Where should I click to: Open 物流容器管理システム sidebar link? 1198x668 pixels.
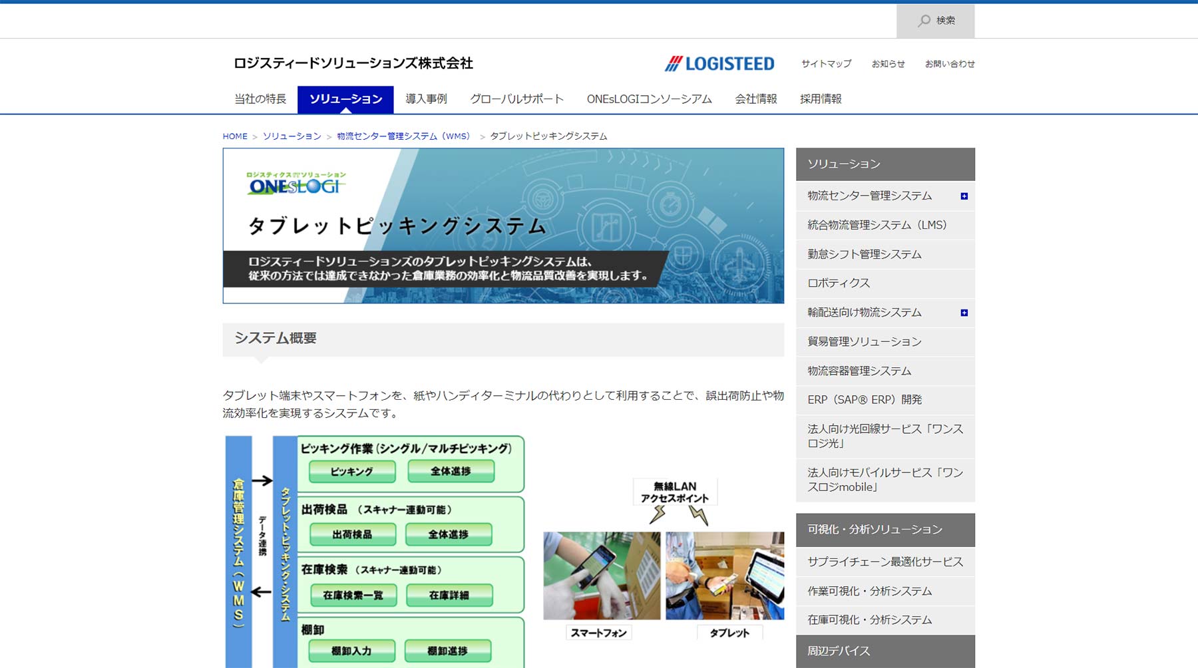click(885, 371)
